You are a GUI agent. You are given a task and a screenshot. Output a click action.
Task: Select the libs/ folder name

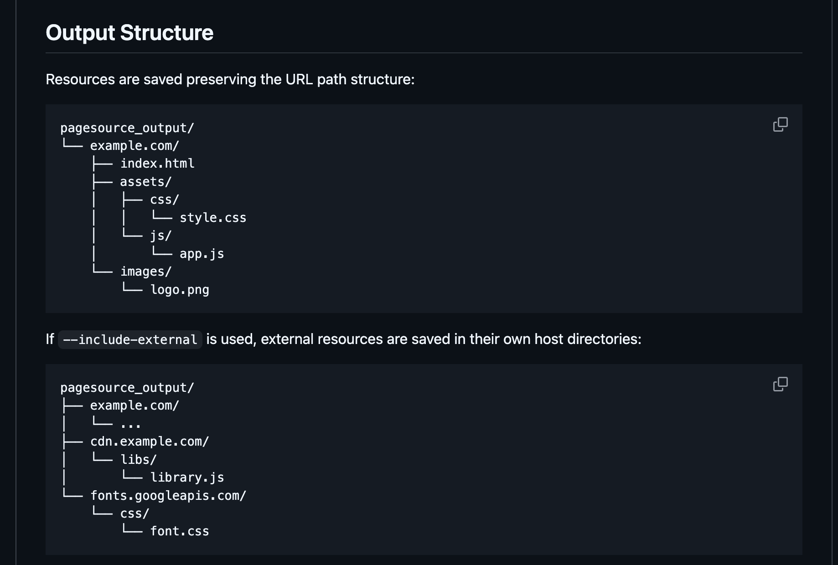coord(138,459)
